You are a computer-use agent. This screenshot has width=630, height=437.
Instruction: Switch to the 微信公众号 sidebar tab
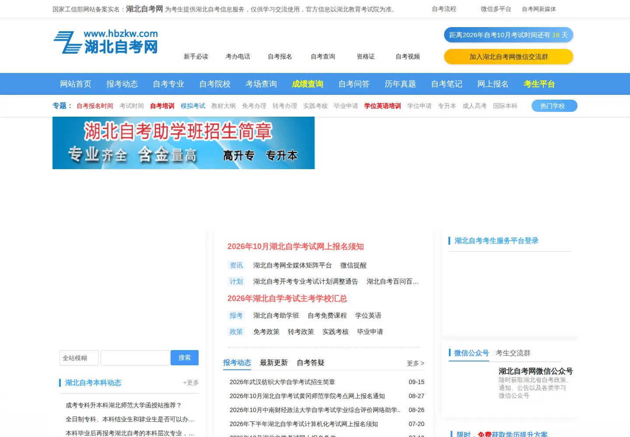472,353
